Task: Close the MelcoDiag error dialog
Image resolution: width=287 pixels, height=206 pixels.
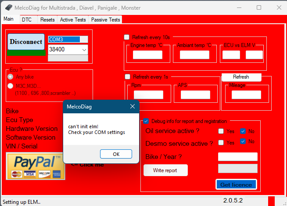Action: pyautogui.click(x=133, y=106)
